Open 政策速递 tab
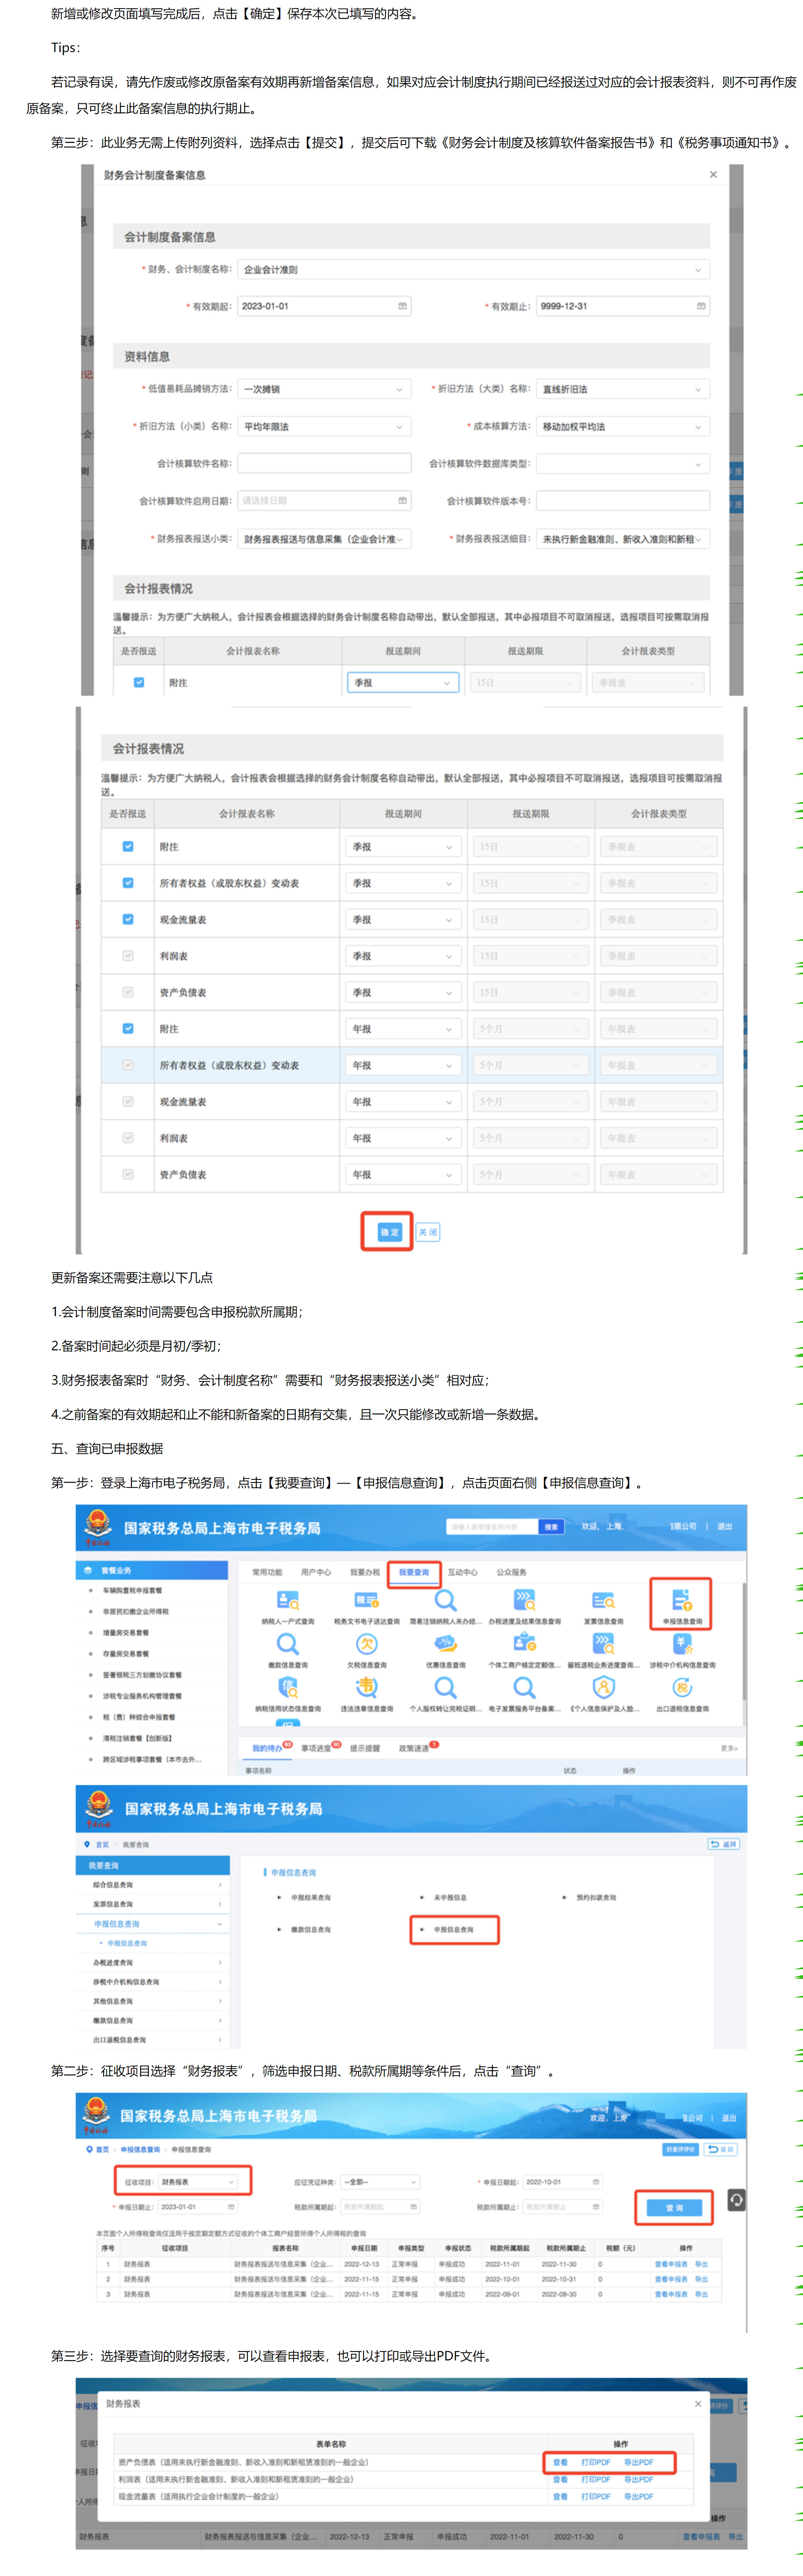The width and height of the screenshot is (803, 2576). 414,1748
